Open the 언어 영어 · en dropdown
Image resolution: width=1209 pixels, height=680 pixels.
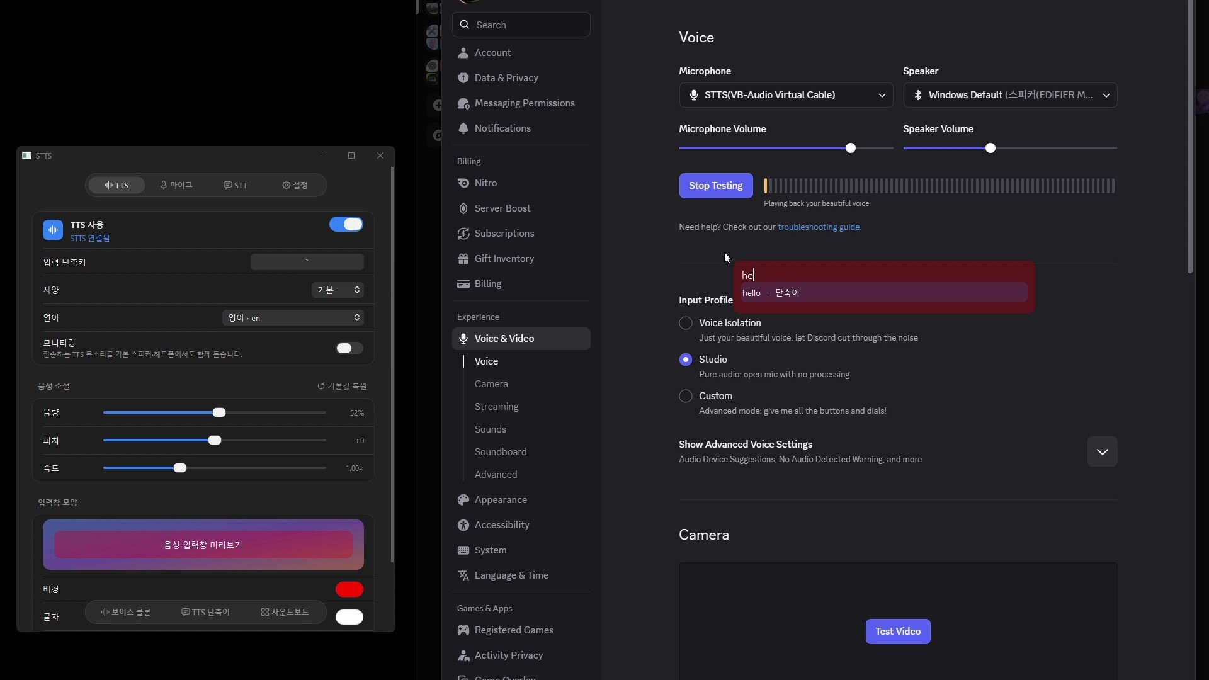pos(293,318)
